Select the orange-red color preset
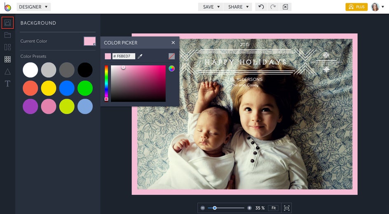 [x=30, y=88]
